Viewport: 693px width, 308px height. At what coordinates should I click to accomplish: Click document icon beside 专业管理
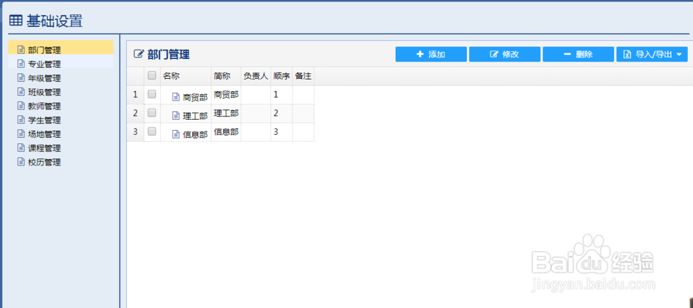[20, 64]
